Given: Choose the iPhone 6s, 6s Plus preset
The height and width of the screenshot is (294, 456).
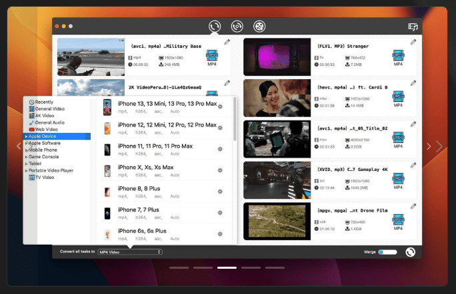Looking at the screenshot, I should click(x=164, y=234).
